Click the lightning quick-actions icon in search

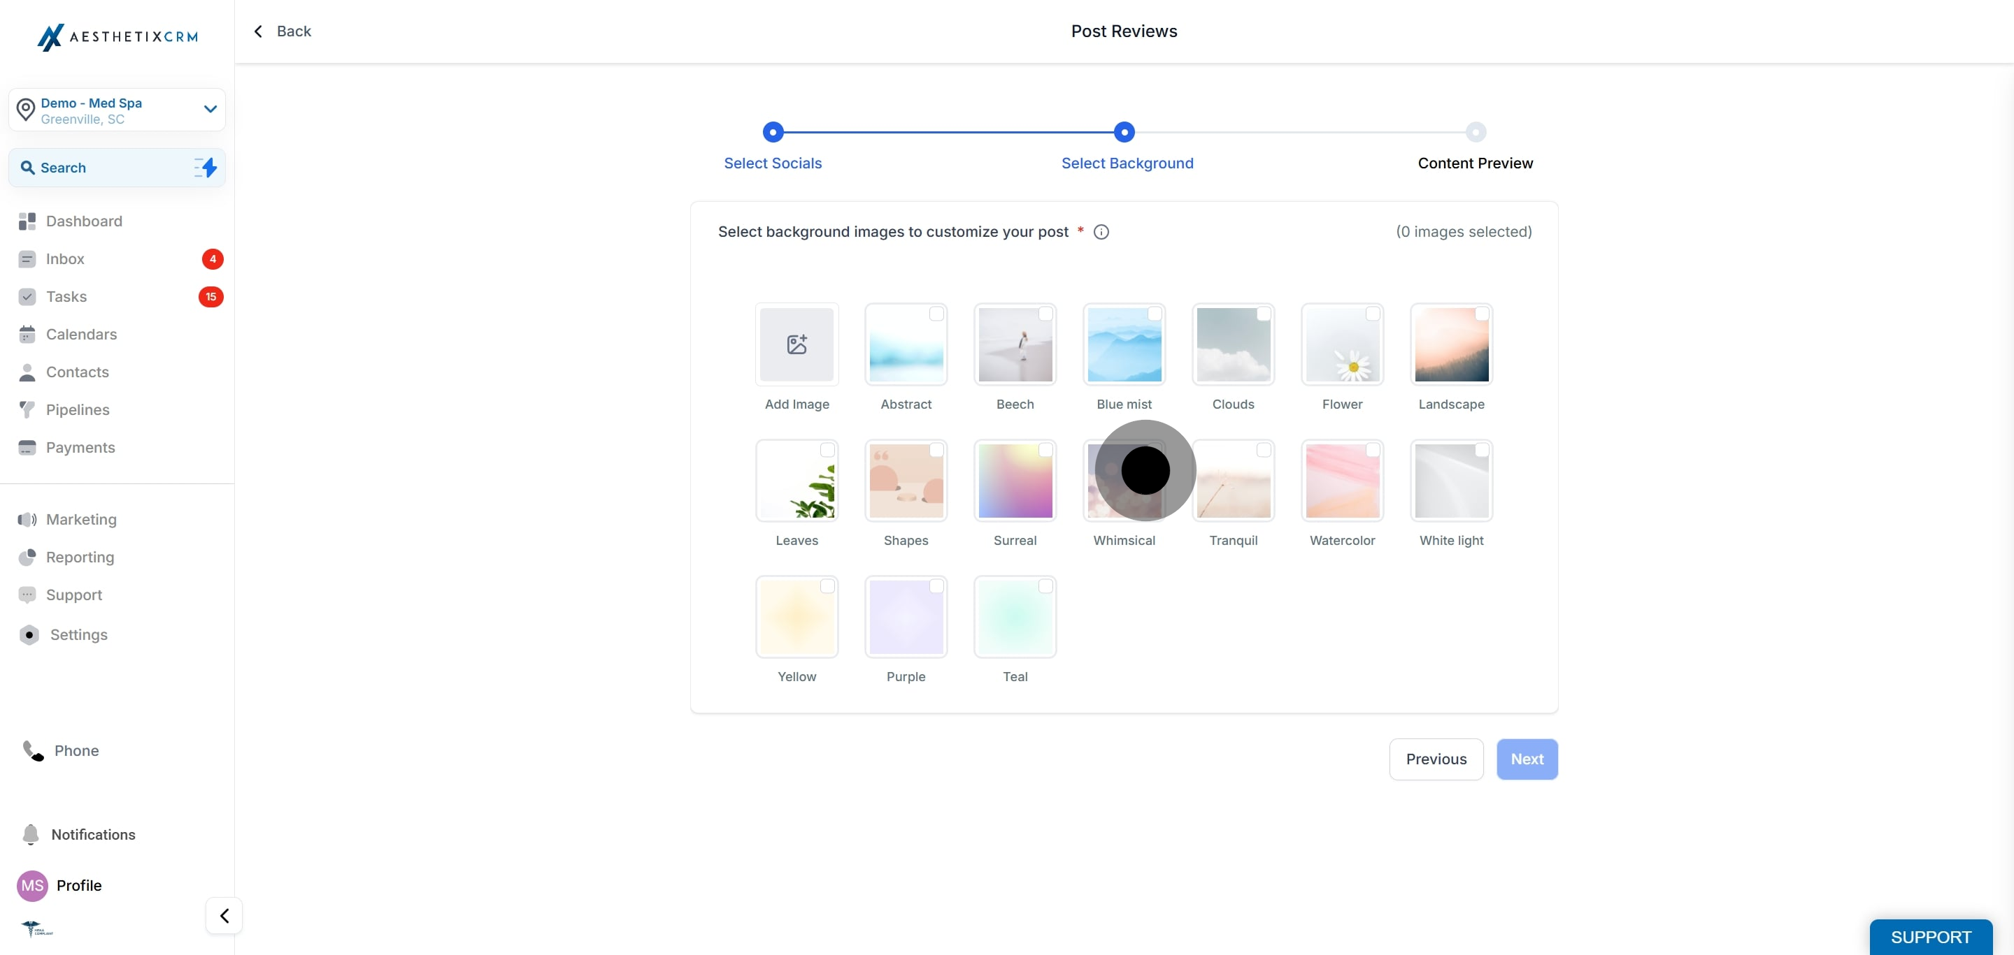[x=206, y=167]
